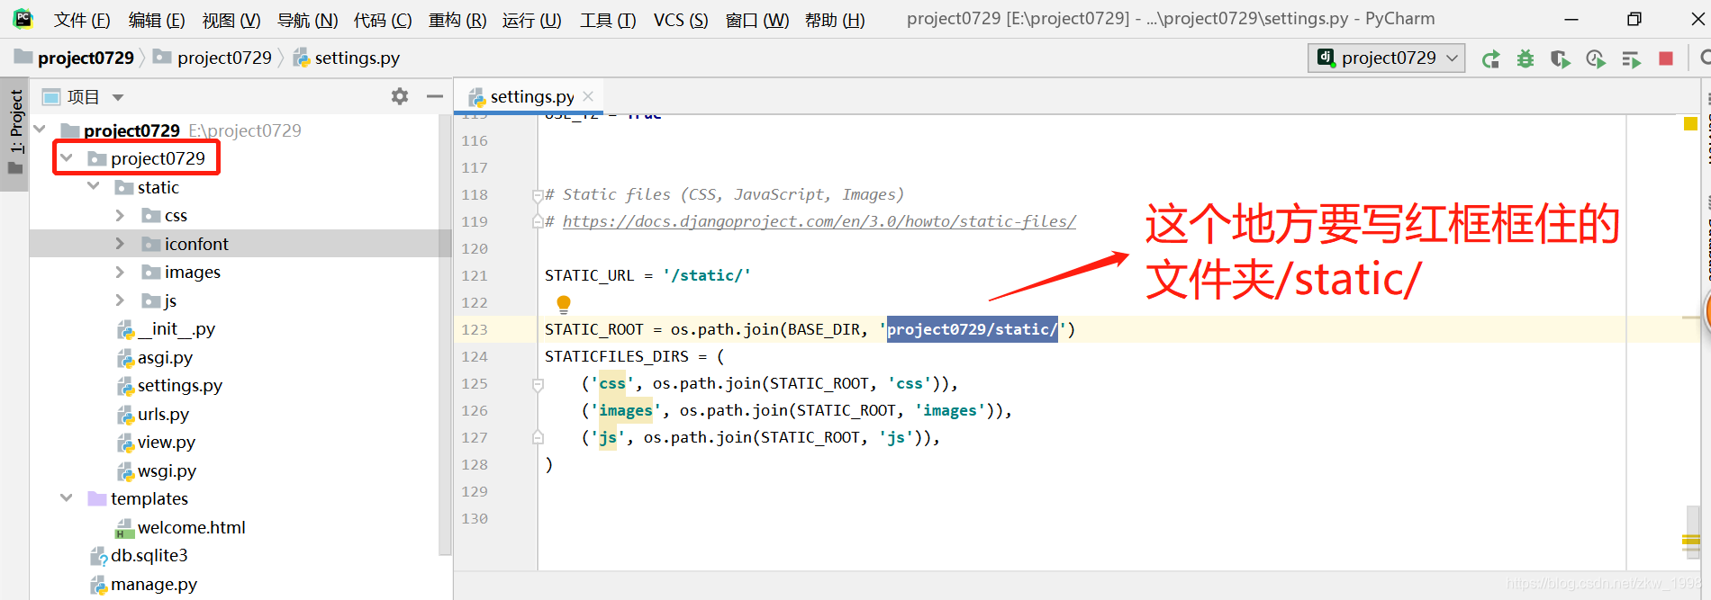
Task: Stop the running process (red square)
Action: 1666,58
